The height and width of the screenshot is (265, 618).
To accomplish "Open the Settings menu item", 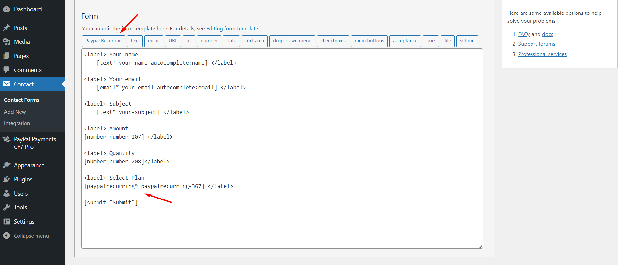I will point(24,222).
